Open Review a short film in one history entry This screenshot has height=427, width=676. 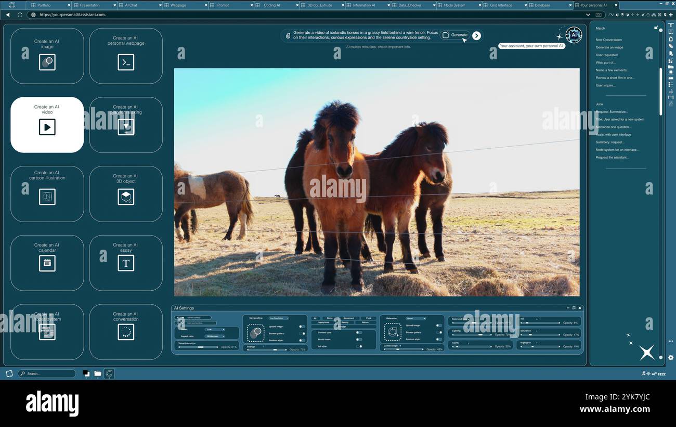[615, 77]
